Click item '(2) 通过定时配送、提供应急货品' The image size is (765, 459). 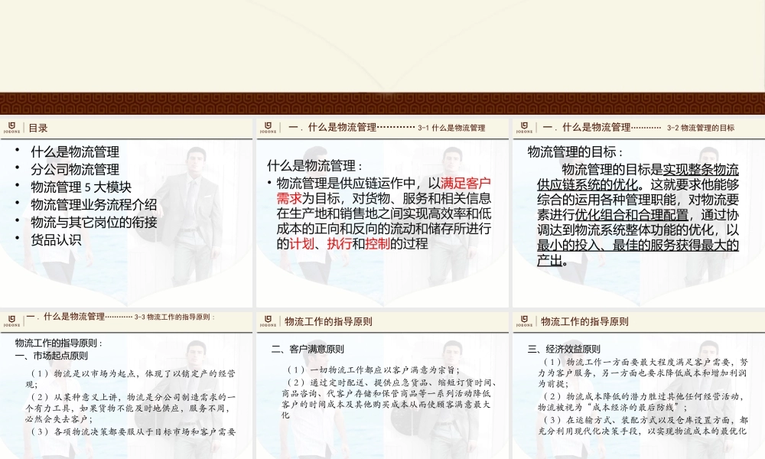(x=389, y=399)
